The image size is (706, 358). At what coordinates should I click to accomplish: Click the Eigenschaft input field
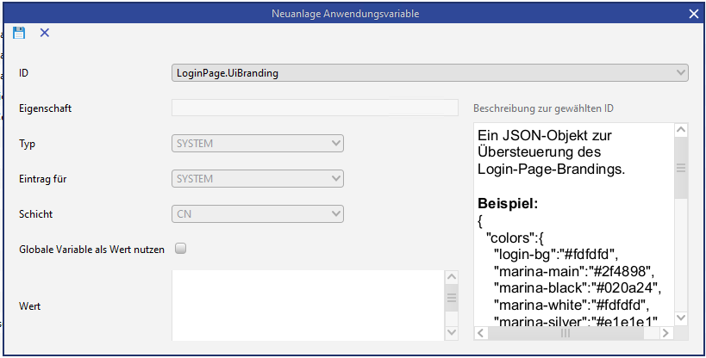click(315, 108)
